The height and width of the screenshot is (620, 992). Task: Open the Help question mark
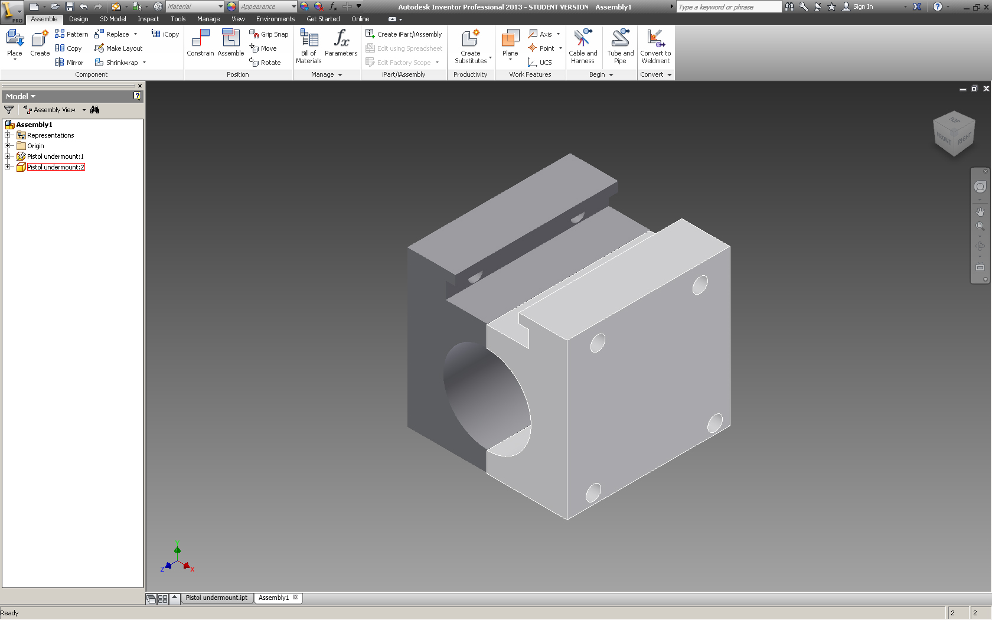[937, 6]
